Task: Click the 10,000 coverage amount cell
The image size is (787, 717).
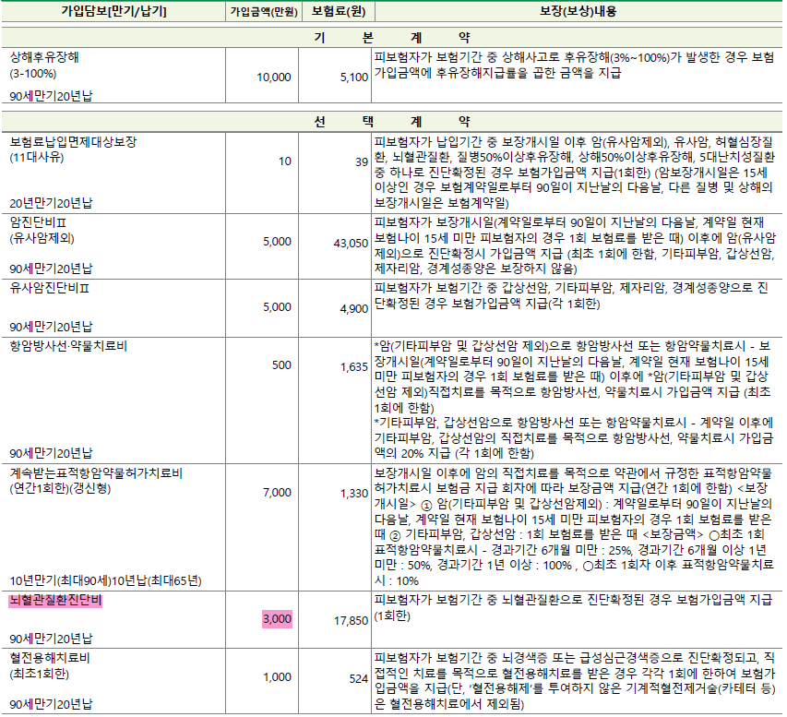Action: click(274, 78)
